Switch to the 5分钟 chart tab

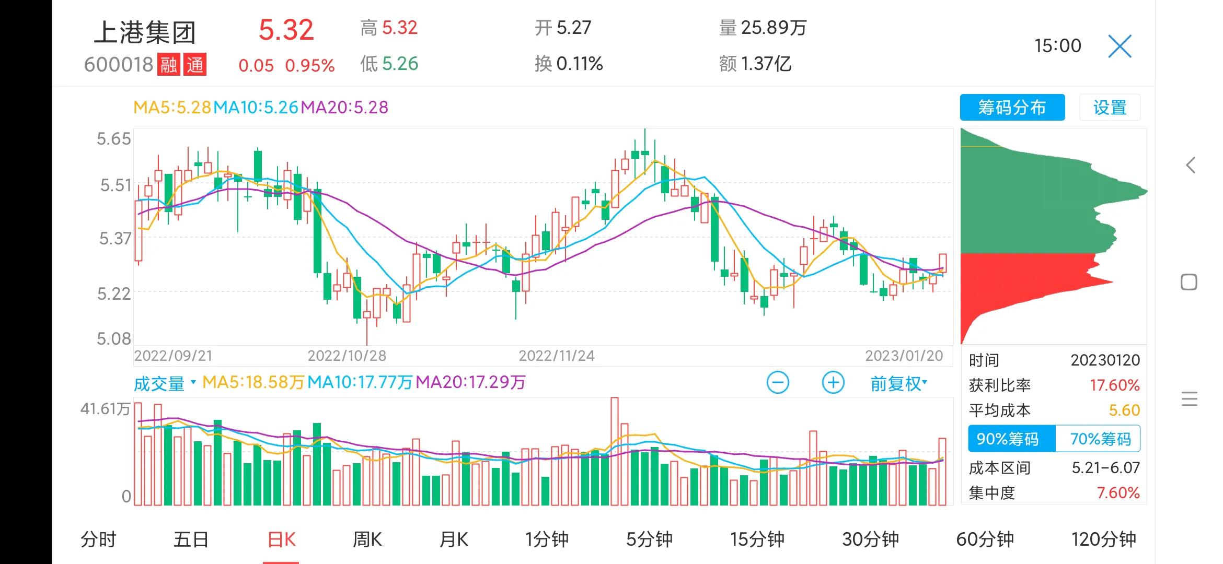(649, 540)
